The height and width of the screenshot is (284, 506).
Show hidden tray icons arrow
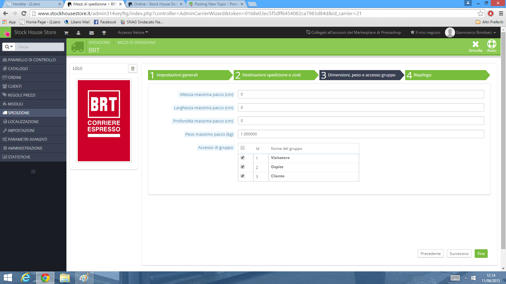pyautogui.click(x=466, y=278)
